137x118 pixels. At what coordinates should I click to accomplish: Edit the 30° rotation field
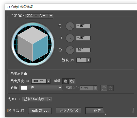tap(83, 50)
